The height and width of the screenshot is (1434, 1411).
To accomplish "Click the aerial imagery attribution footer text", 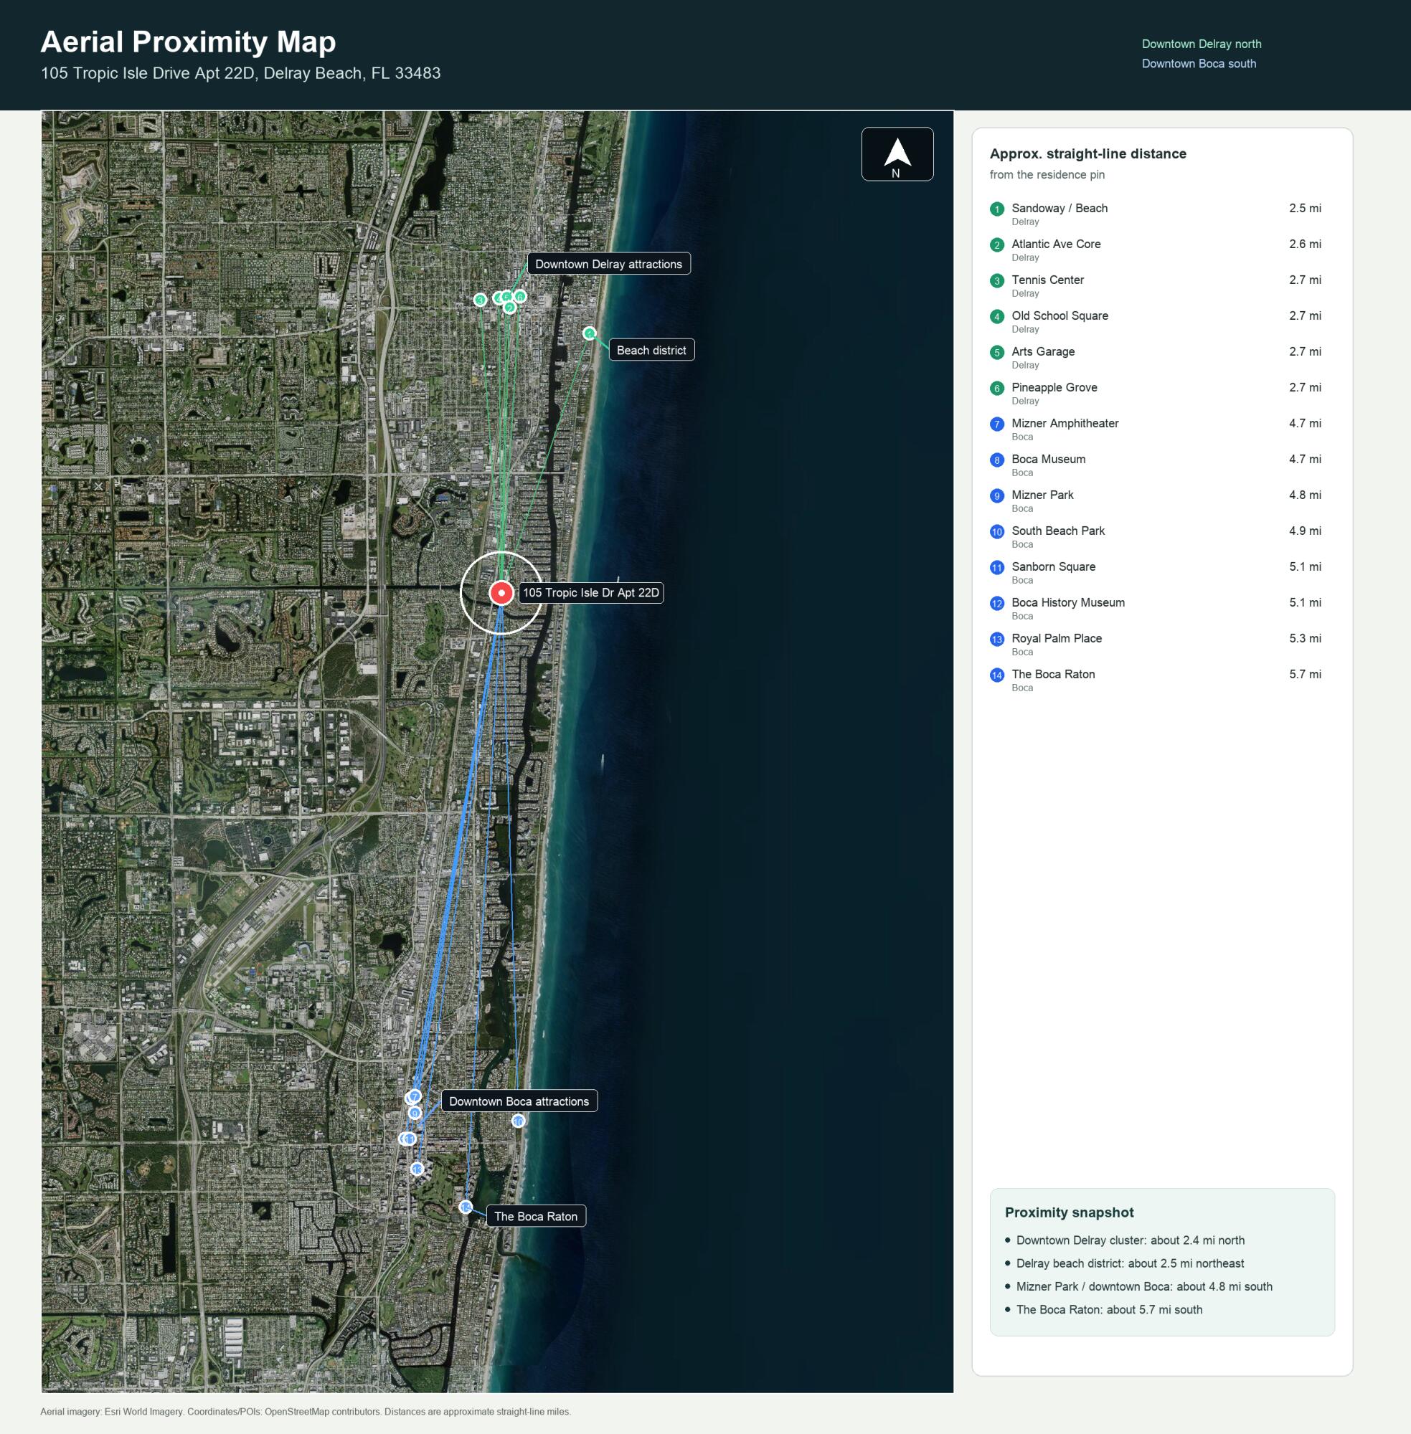I will point(306,1411).
